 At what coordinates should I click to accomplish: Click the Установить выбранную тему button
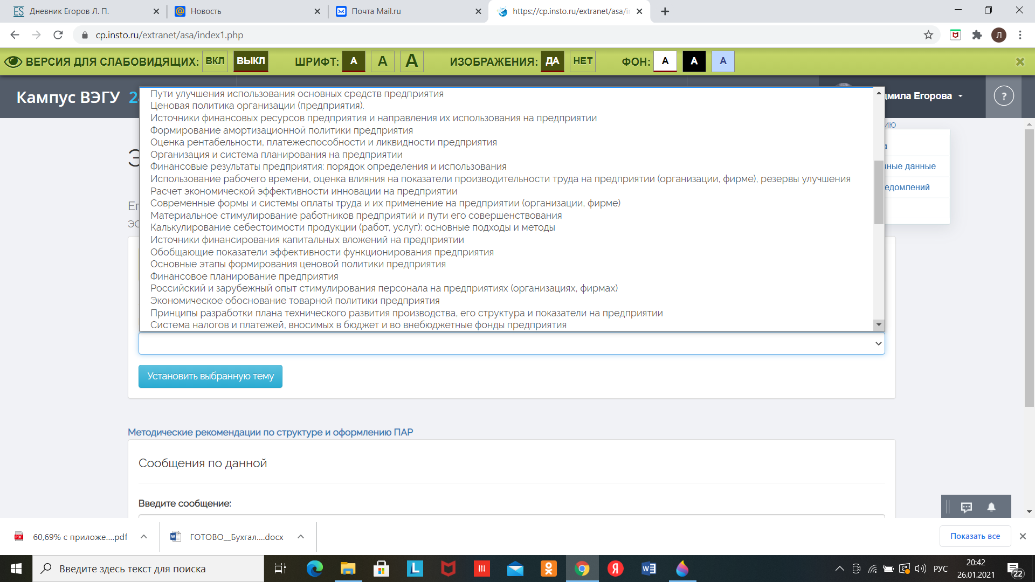pos(210,376)
